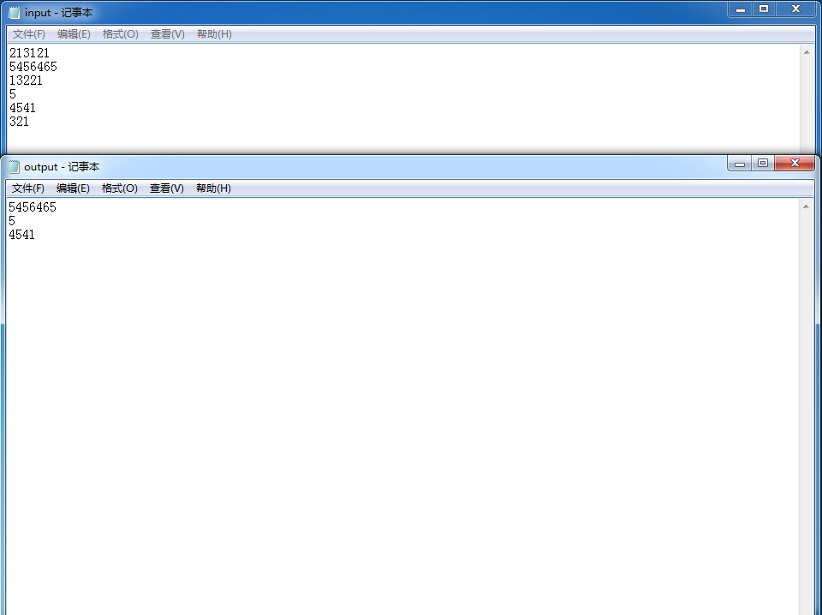This screenshot has height=615, width=822.
Task: Close the input Notepad window
Action: [x=795, y=9]
